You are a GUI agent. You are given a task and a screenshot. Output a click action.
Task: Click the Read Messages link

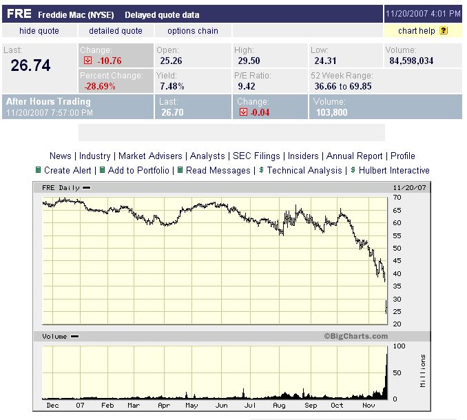point(218,170)
